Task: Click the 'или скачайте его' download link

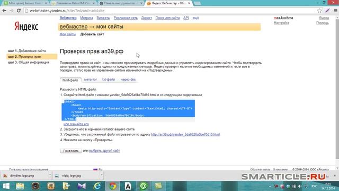Action: 76,124
